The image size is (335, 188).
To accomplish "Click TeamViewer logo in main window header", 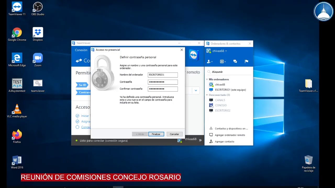I will (x=194, y=55).
